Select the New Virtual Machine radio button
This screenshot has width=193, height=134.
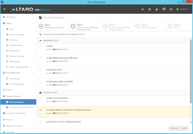(x=40, y=98)
